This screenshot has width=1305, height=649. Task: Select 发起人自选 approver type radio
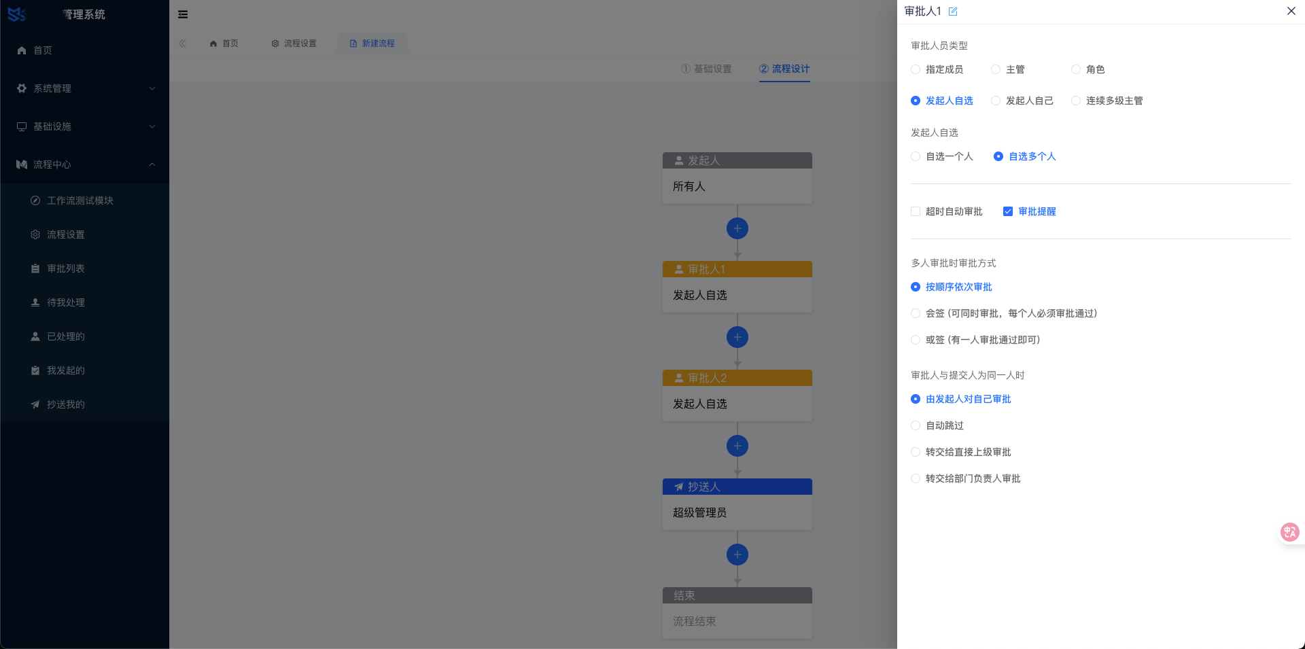[x=916, y=101]
